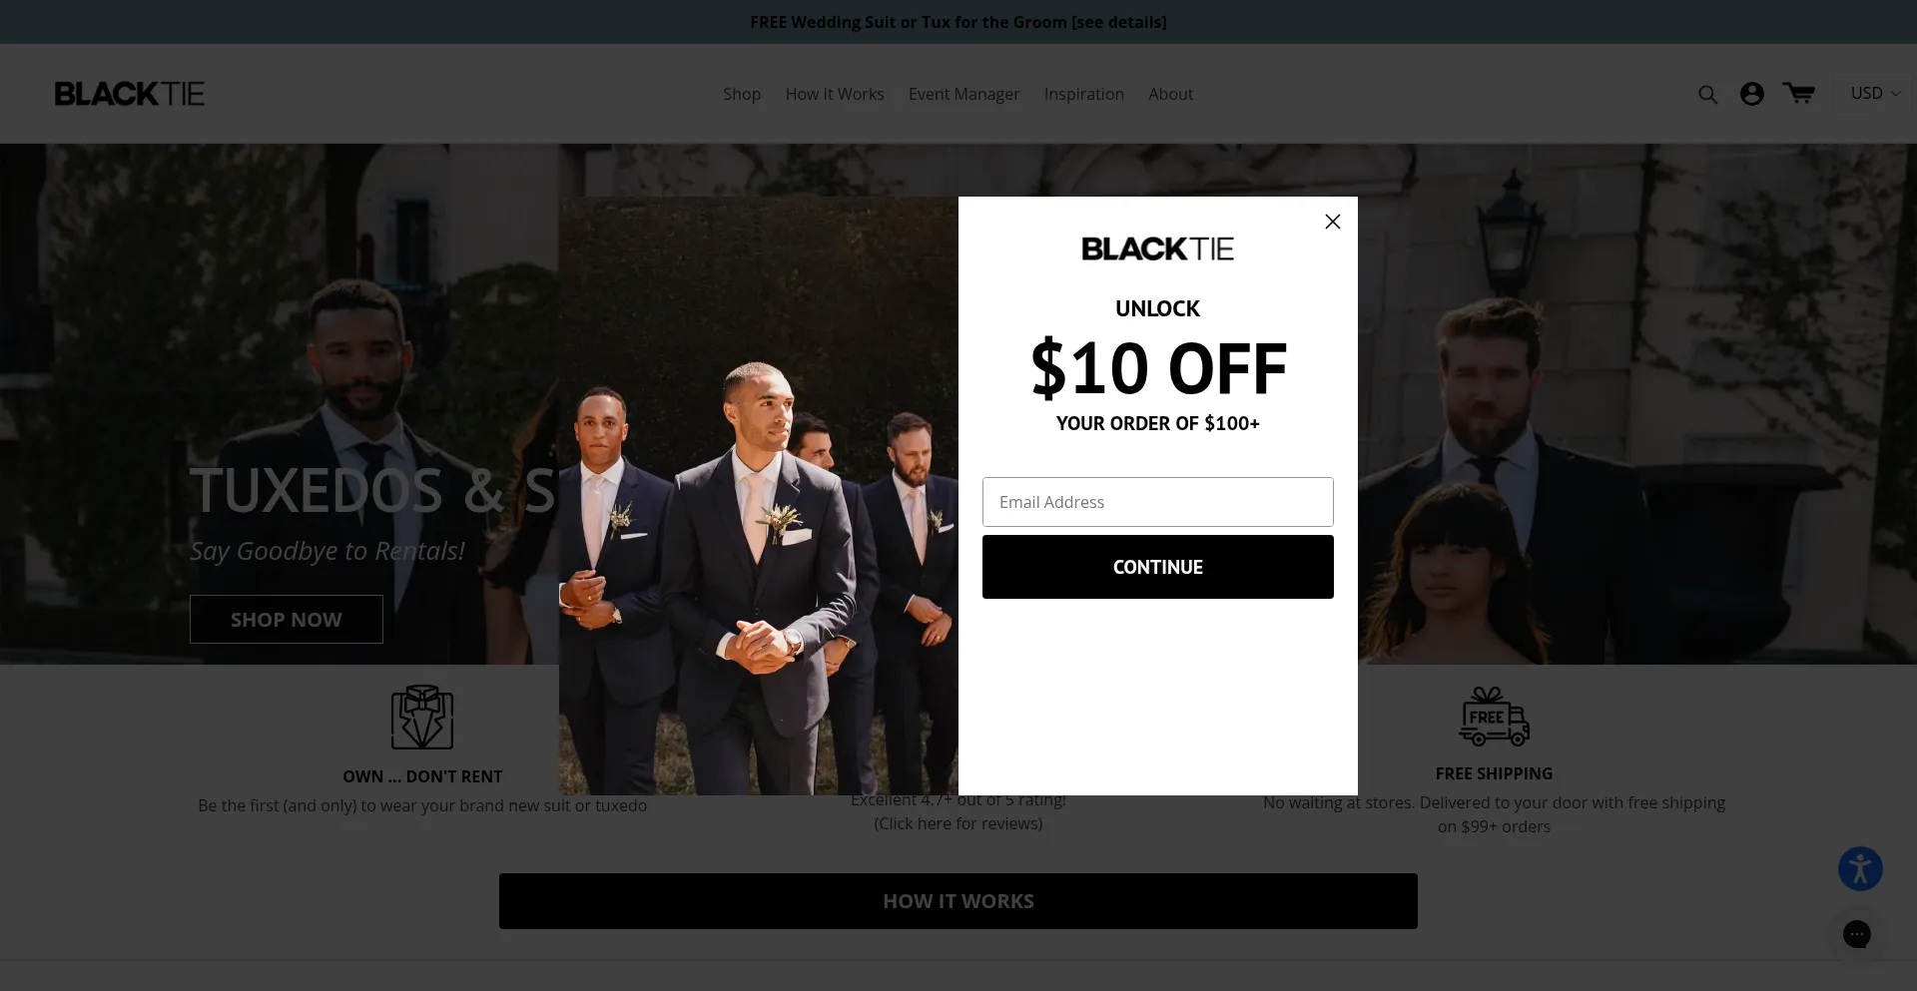
Task: Select About in the navigation
Action: pos(1170,94)
